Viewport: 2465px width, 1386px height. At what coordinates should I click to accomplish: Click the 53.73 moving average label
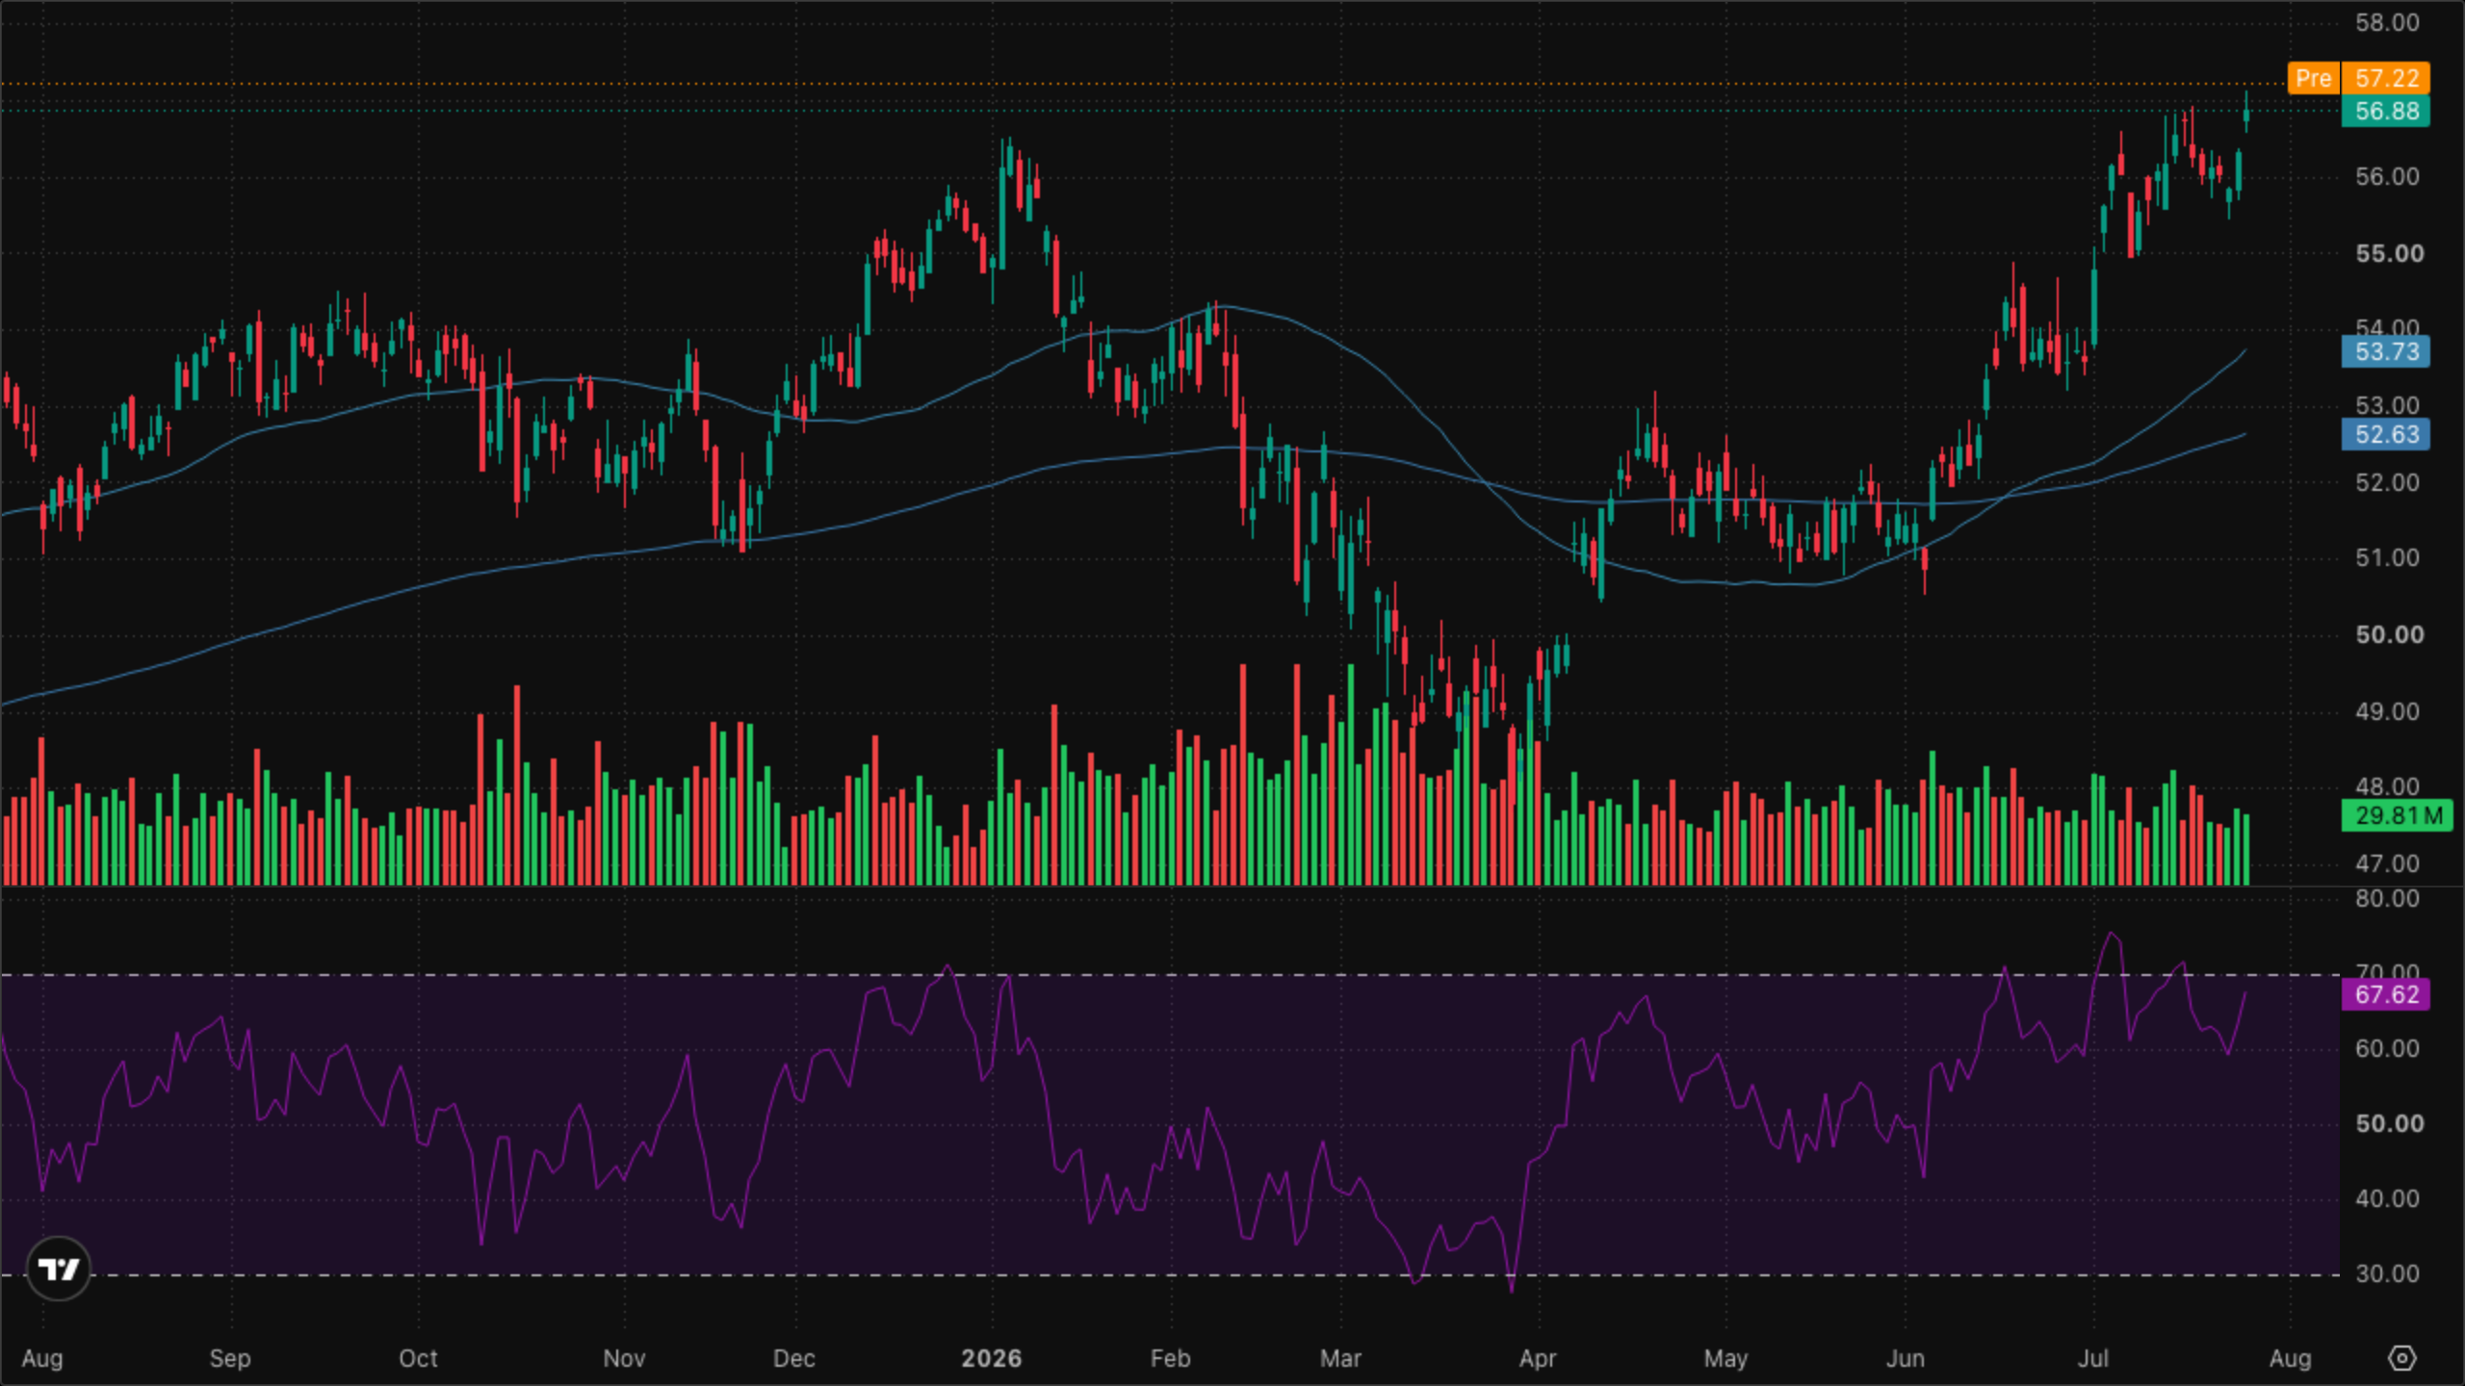tap(2386, 352)
